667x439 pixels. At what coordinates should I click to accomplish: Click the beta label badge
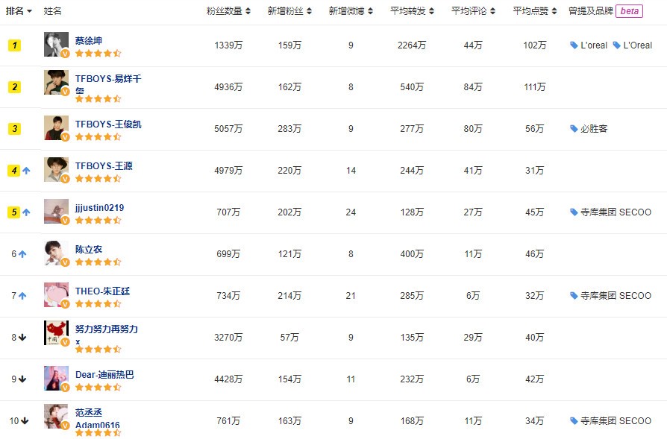tap(629, 11)
